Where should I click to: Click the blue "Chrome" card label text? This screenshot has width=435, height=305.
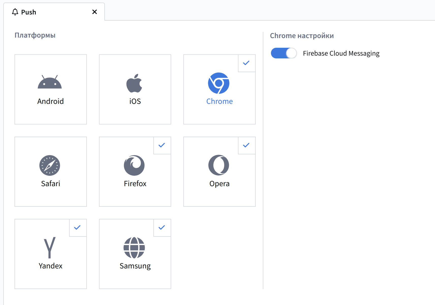(x=220, y=101)
